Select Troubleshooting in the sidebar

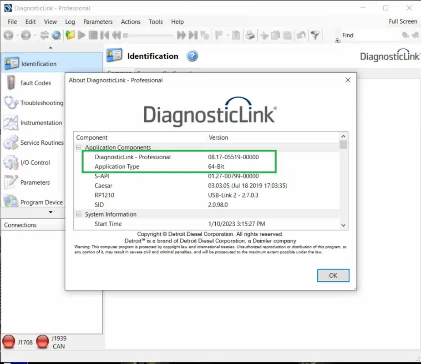tap(33, 103)
